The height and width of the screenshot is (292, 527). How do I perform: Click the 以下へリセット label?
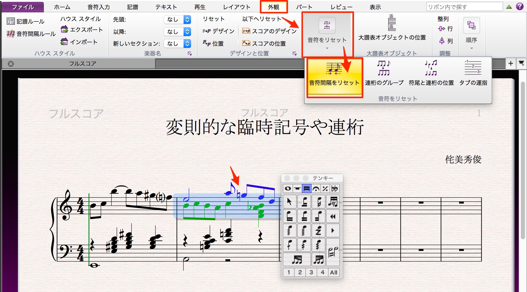[x=262, y=19]
